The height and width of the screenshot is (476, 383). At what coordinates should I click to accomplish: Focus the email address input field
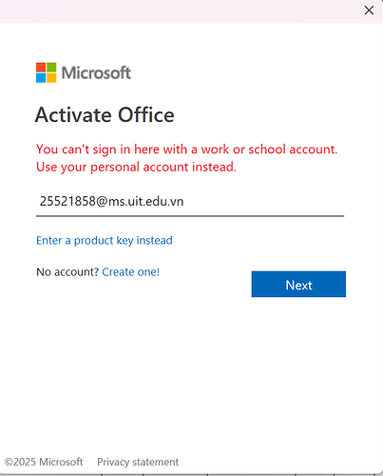click(x=190, y=202)
